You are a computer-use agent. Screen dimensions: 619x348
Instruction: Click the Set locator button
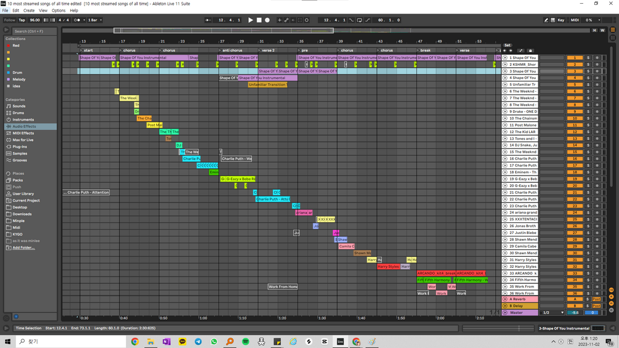[x=508, y=46]
